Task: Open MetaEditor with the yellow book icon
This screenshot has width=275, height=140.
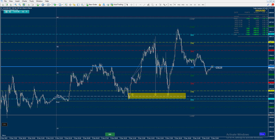Action: click(x=100, y=5)
